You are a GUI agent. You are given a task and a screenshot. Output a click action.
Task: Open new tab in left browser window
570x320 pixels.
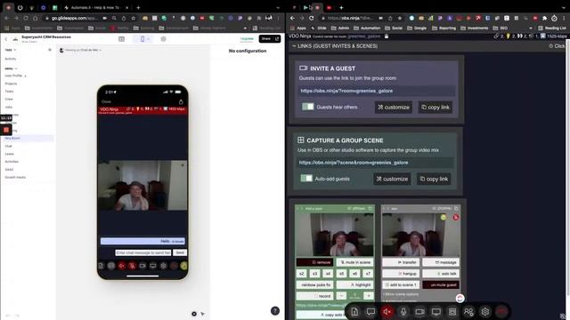pyautogui.click(x=138, y=7)
